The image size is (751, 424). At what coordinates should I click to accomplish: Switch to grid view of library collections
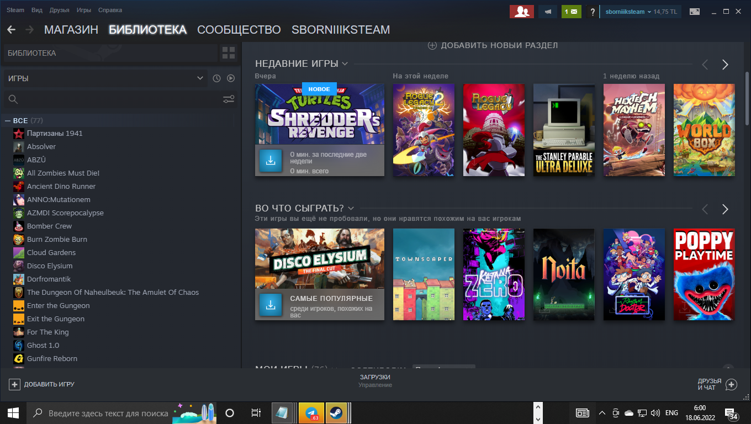228,53
